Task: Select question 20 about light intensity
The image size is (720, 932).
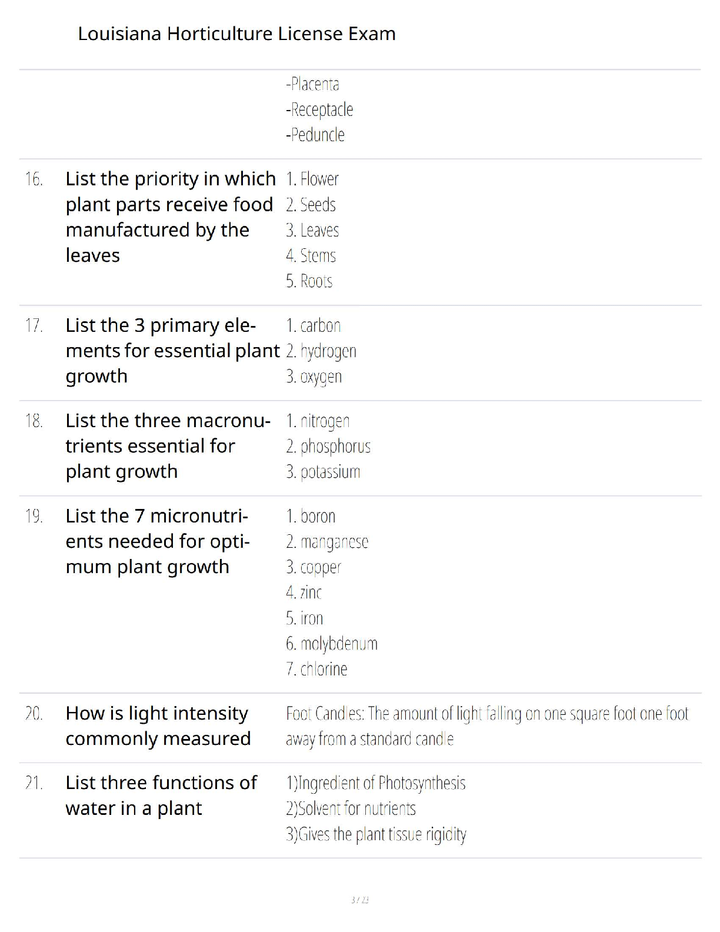Action: tap(158, 725)
